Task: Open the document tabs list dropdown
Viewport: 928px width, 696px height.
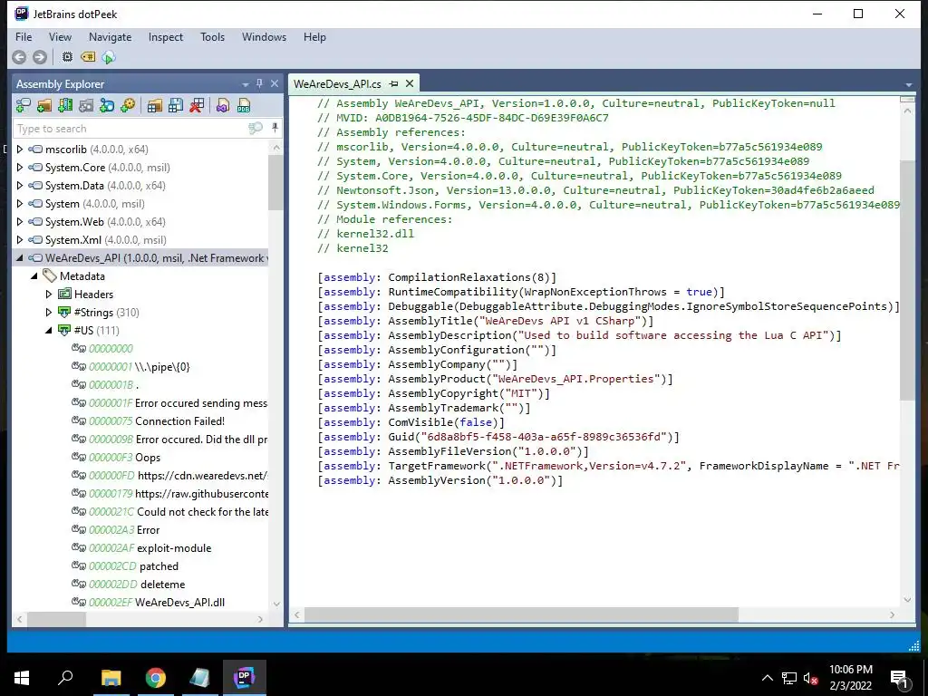Action: pos(908,85)
